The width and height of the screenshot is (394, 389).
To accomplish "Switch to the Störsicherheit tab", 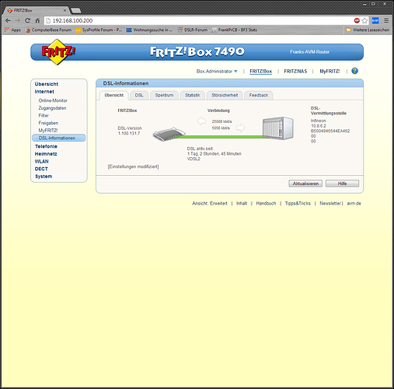I will coord(225,96).
